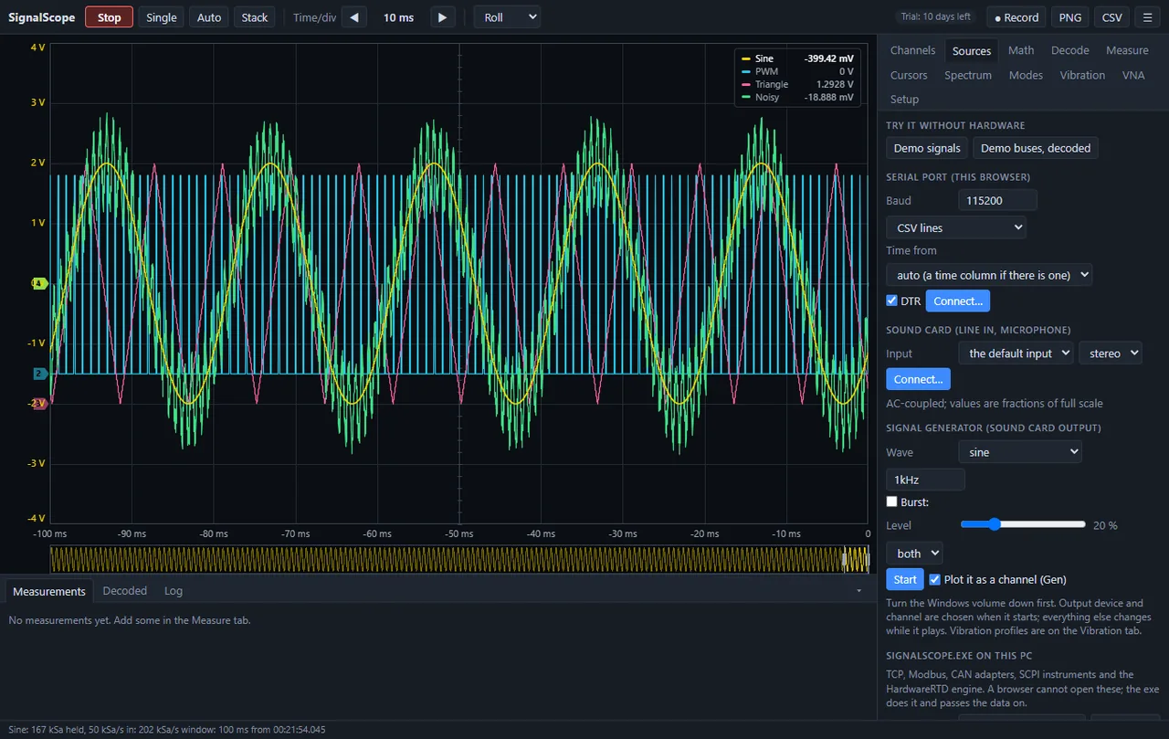Screen dimensions: 1169x739
Task: Toggle the DTR checkbox
Action: (x=892, y=301)
